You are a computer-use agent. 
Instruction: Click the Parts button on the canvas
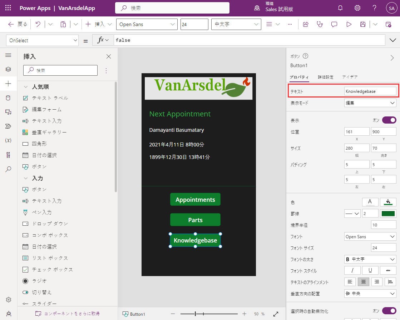point(195,220)
